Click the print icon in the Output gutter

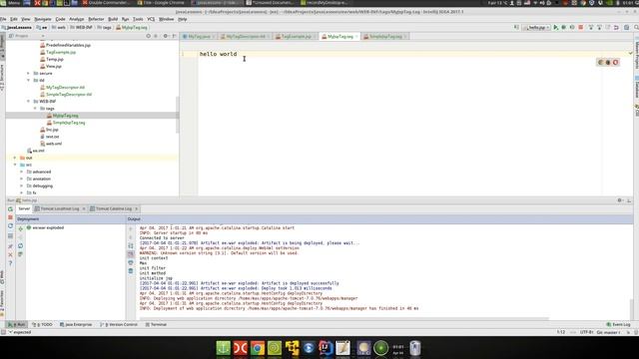coord(131,262)
